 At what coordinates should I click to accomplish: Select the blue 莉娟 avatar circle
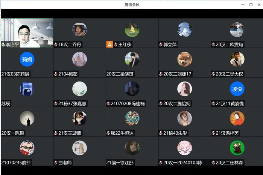27,59
